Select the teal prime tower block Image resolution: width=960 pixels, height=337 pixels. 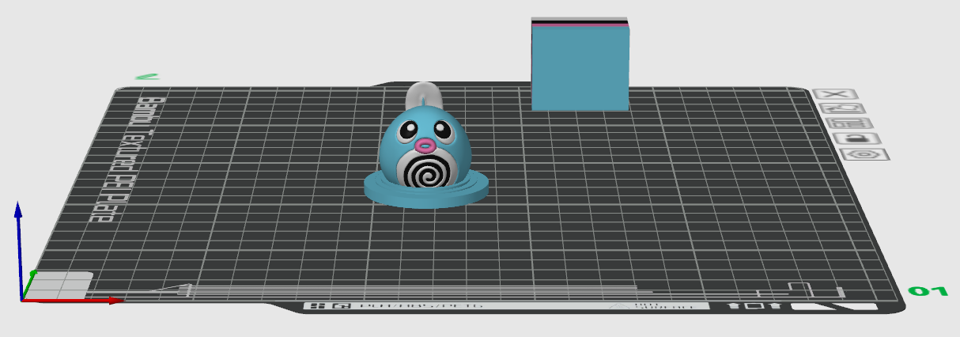click(580, 64)
